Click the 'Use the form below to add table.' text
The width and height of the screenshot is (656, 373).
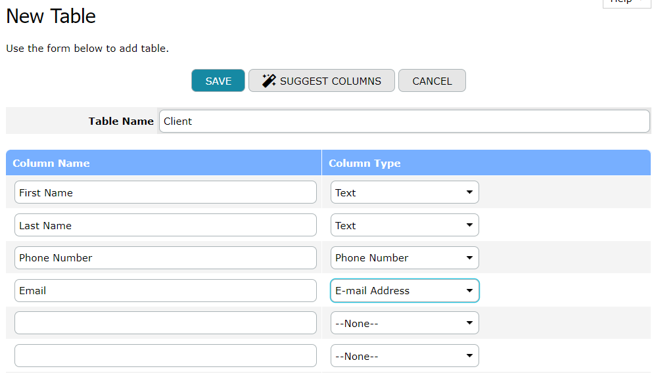coord(87,49)
